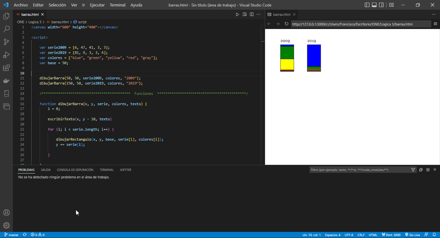Viewport: 440px width, 238px height.
Task: Select language mode HTML
Action: click(373, 235)
